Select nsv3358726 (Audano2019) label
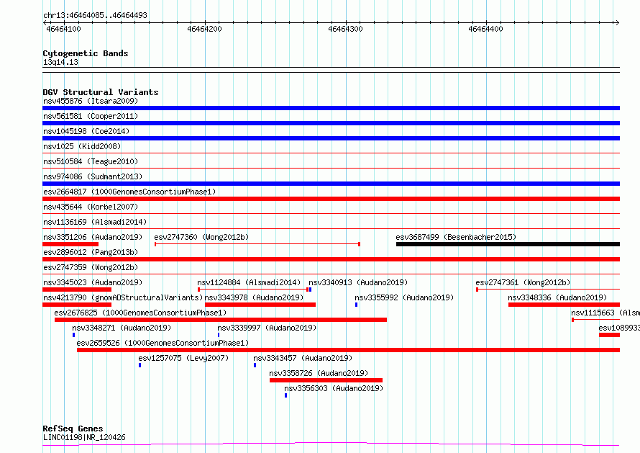The image size is (640, 453). point(319,373)
